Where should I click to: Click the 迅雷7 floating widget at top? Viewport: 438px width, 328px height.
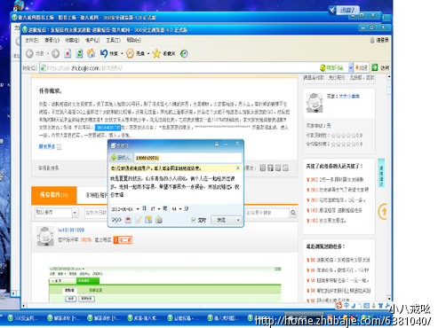click(345, 10)
